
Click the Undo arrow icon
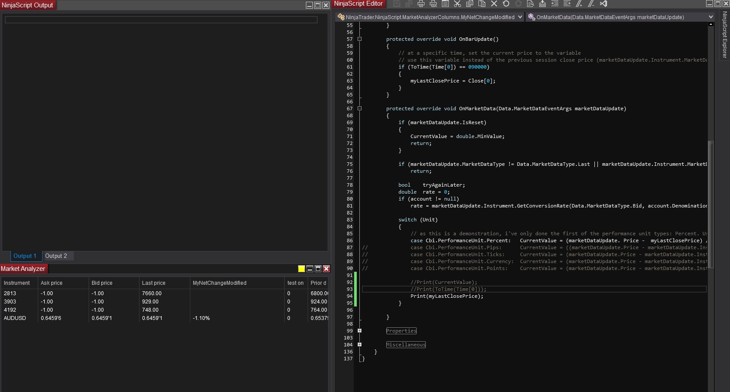pos(506,4)
